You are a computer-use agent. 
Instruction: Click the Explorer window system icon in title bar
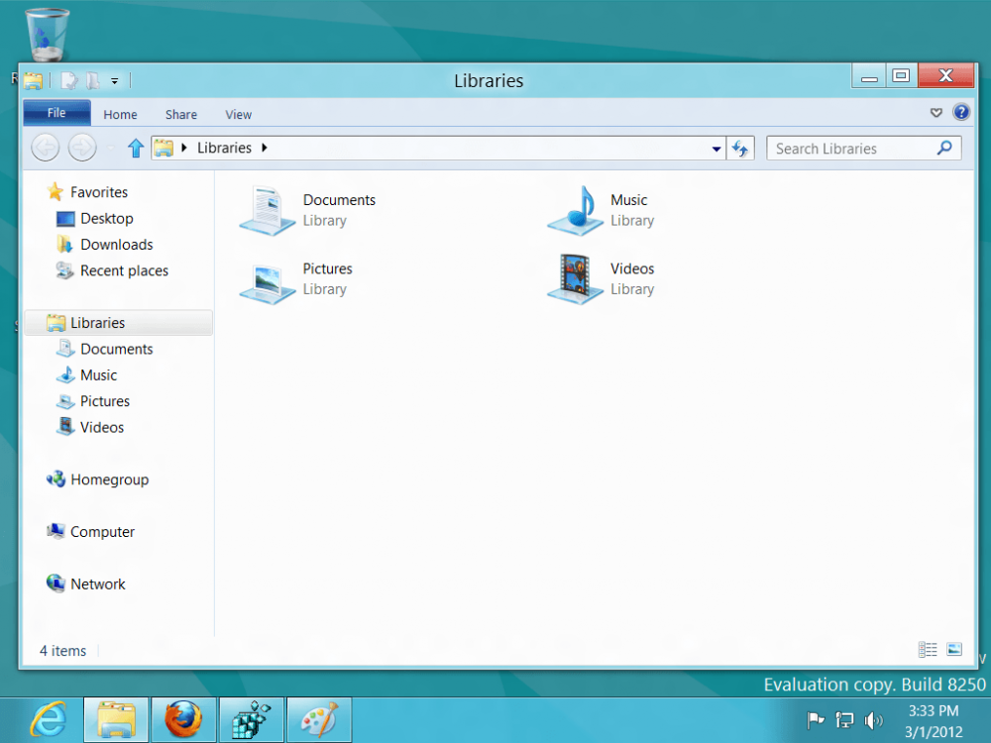pos(33,81)
